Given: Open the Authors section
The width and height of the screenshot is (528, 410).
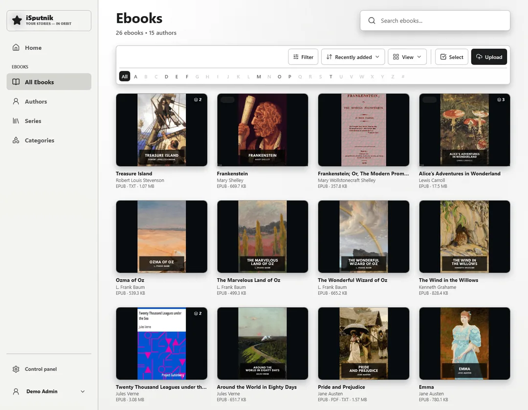Looking at the screenshot, I should click(x=49, y=102).
